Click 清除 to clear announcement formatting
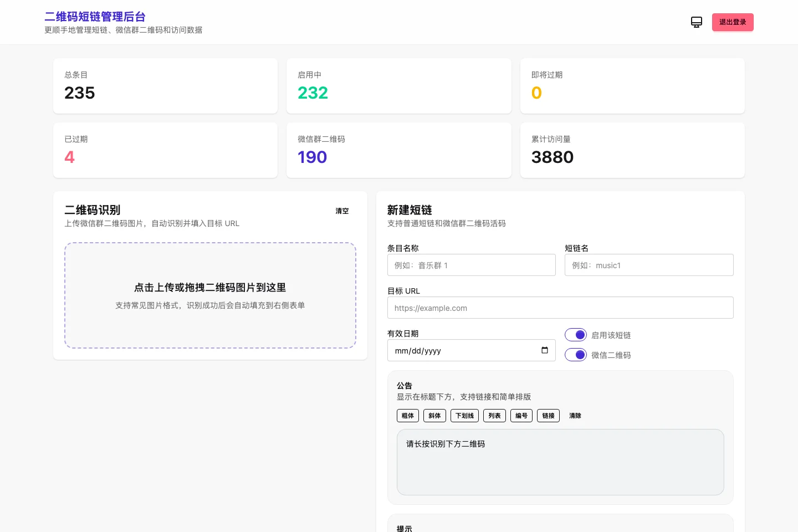 (575, 416)
